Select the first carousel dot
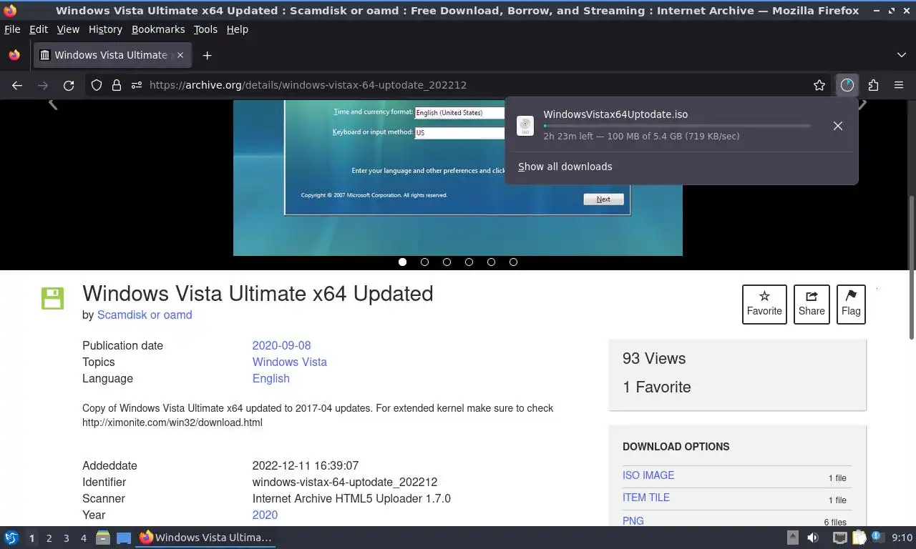 (x=403, y=262)
